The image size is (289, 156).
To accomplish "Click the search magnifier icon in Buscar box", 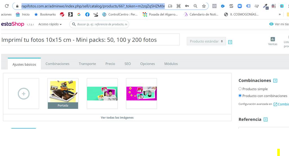I will (x=74, y=24).
